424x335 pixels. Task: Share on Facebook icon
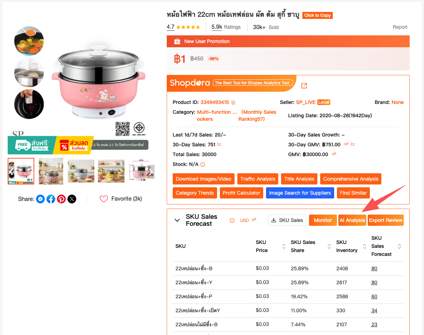point(51,199)
